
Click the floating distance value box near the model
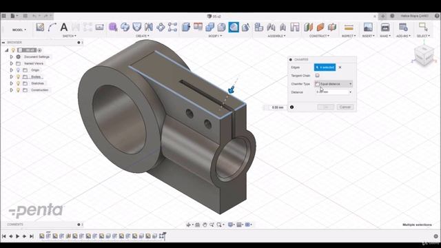pyautogui.click(x=278, y=107)
